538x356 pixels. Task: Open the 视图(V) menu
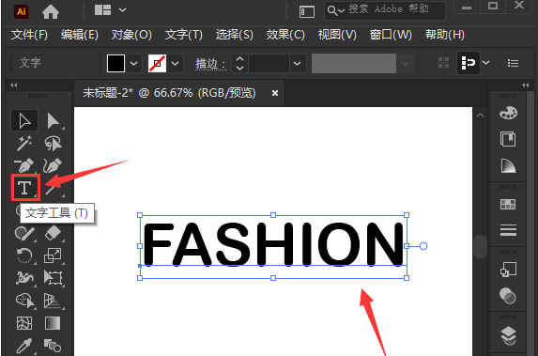pos(337,35)
